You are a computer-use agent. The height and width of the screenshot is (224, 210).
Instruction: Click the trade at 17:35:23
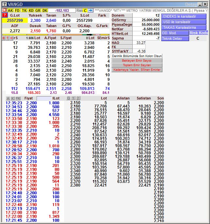click(x=32, y=103)
